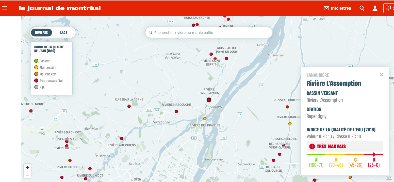Viewport: 394px width, 182px height.
Task: Click the le journal de montréal logo
Action: point(60,8)
